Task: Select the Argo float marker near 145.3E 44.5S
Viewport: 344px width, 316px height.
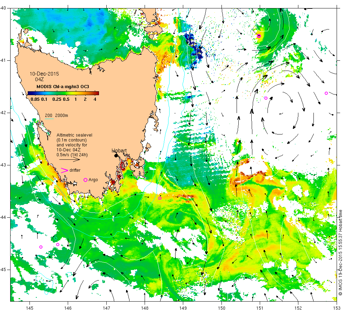Action: (x=41, y=247)
